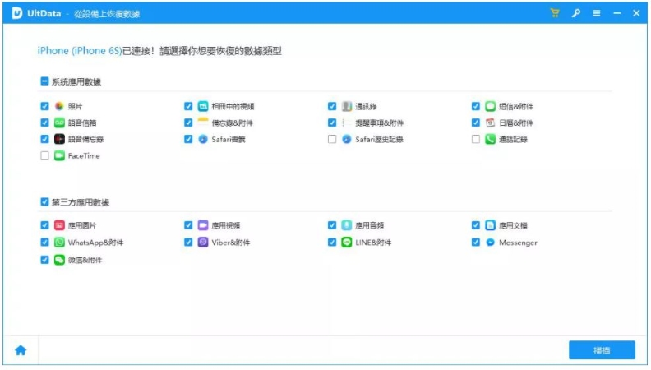Click the UltData logo icon
The width and height of the screenshot is (651, 370).
17,13
